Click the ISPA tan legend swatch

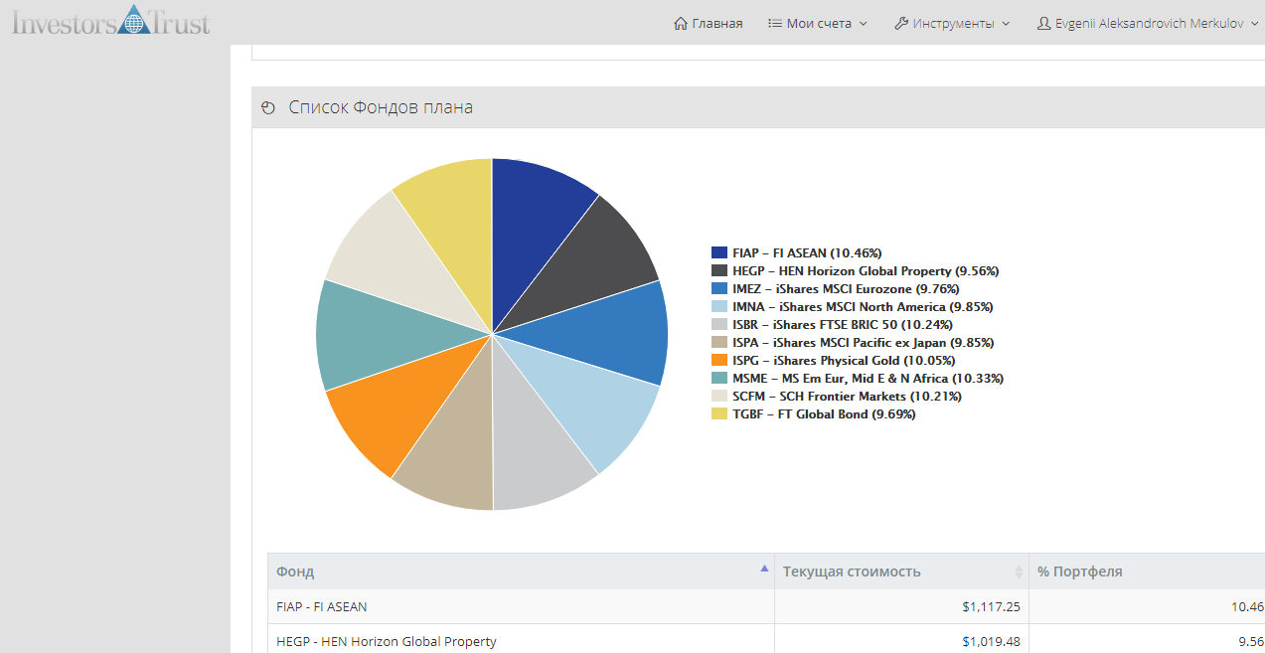[719, 343]
